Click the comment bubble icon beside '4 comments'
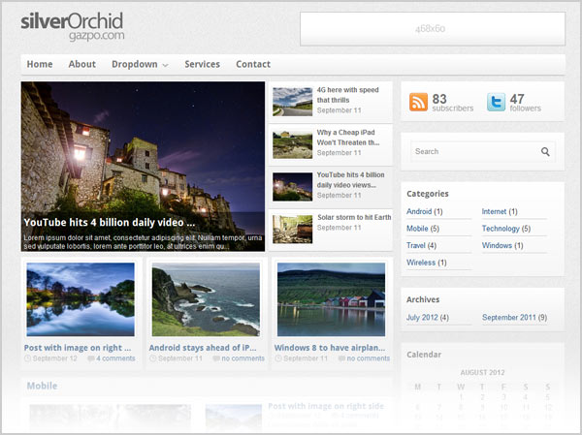Viewport: 582px width, 435px height. point(90,358)
